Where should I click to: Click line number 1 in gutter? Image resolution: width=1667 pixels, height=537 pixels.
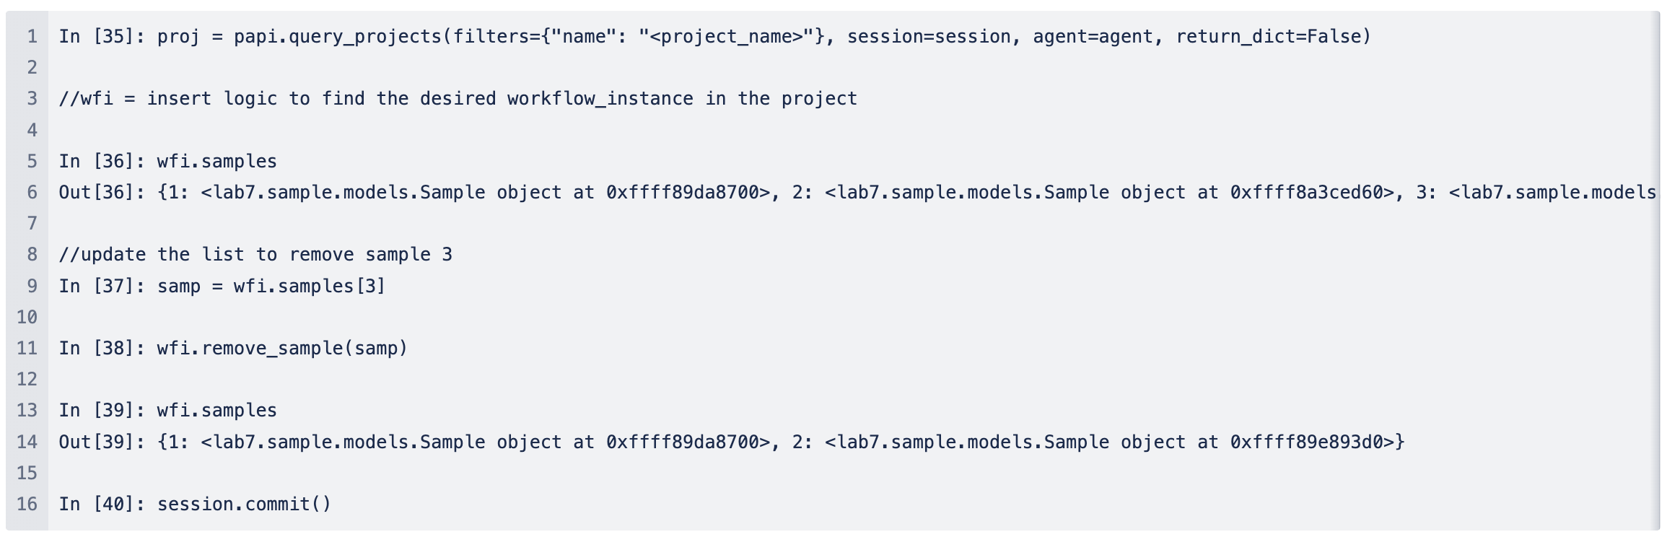(32, 37)
